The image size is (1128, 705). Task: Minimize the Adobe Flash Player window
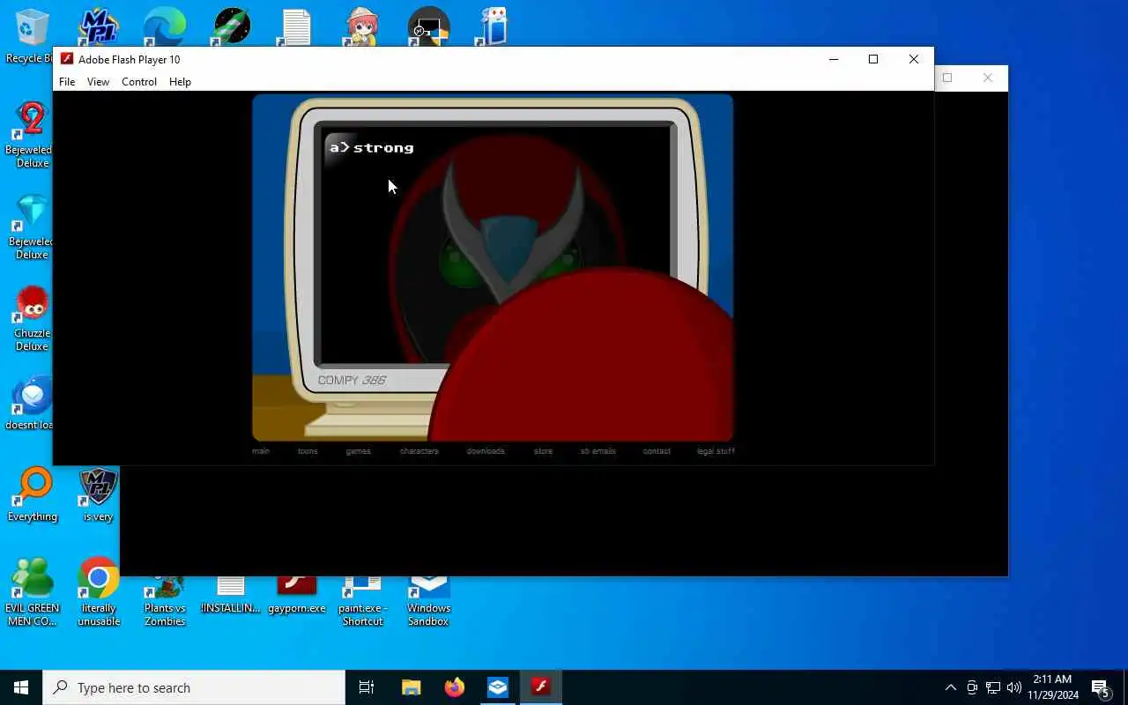pos(833,59)
